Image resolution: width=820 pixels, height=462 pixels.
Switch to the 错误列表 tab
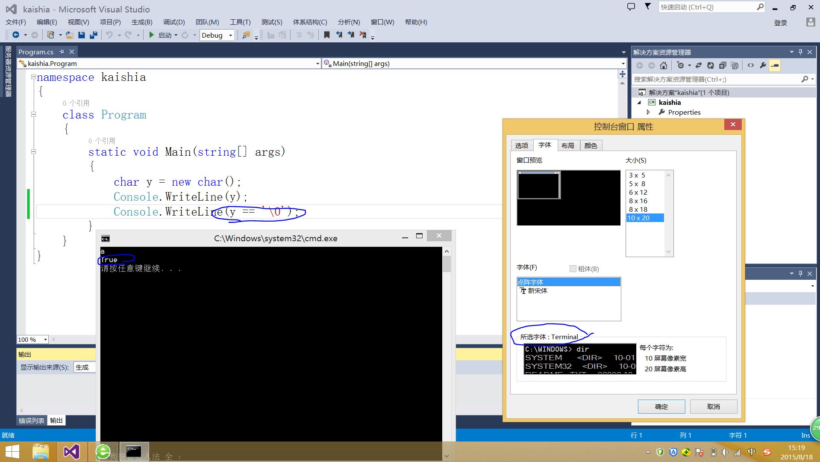point(32,421)
